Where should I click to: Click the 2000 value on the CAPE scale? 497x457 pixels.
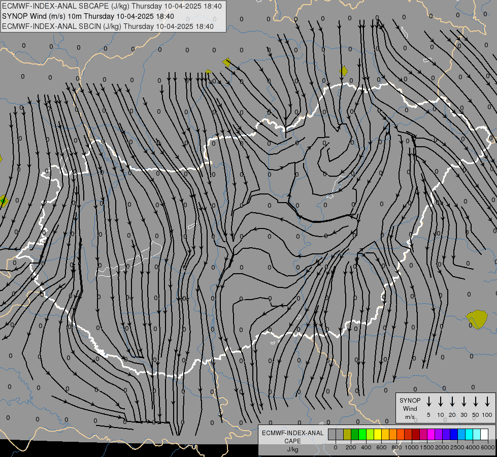point(442,447)
